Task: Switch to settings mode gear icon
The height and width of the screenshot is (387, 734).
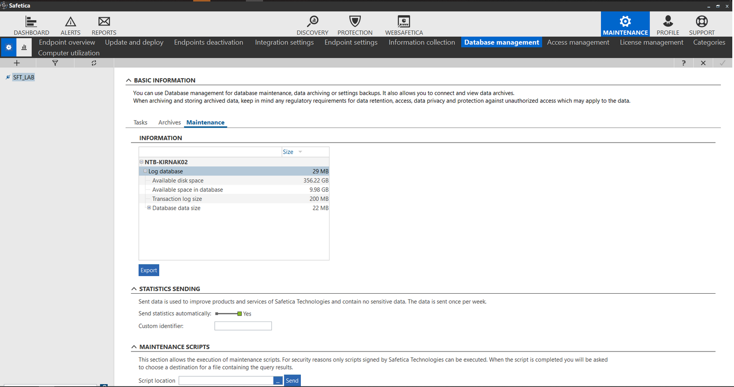Action: click(x=9, y=47)
